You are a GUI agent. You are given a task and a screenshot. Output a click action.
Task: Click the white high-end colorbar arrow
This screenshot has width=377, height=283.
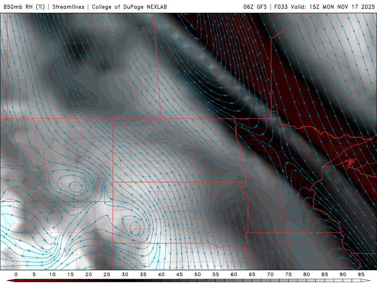[366, 281]
